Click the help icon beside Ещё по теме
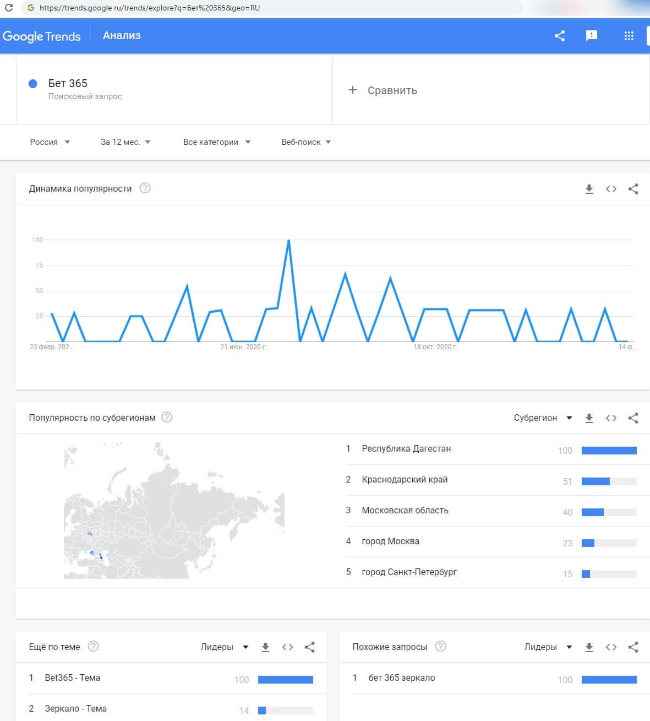Screen dimensions: 650x721 94,647
